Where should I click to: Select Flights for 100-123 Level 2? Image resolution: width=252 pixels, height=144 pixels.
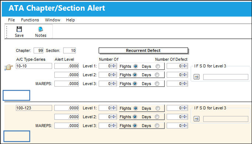pos(134,117)
